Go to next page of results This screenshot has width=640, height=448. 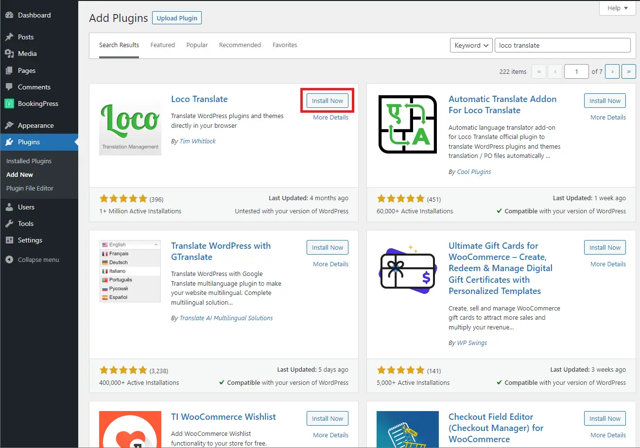pyautogui.click(x=612, y=71)
